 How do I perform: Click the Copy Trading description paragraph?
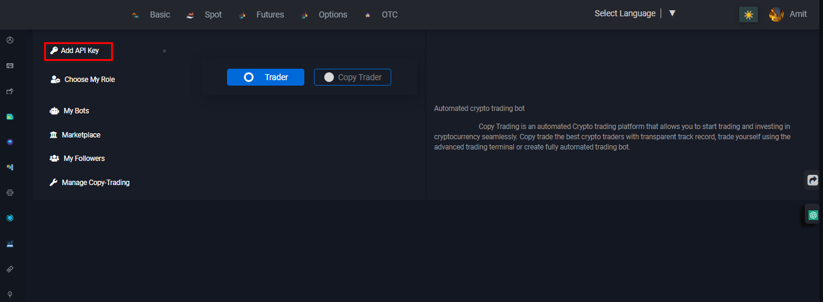pos(612,137)
